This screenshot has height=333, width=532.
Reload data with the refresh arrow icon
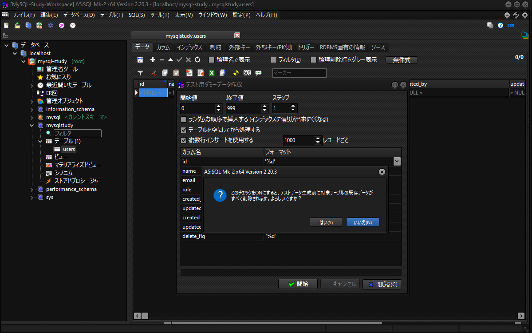point(197,60)
